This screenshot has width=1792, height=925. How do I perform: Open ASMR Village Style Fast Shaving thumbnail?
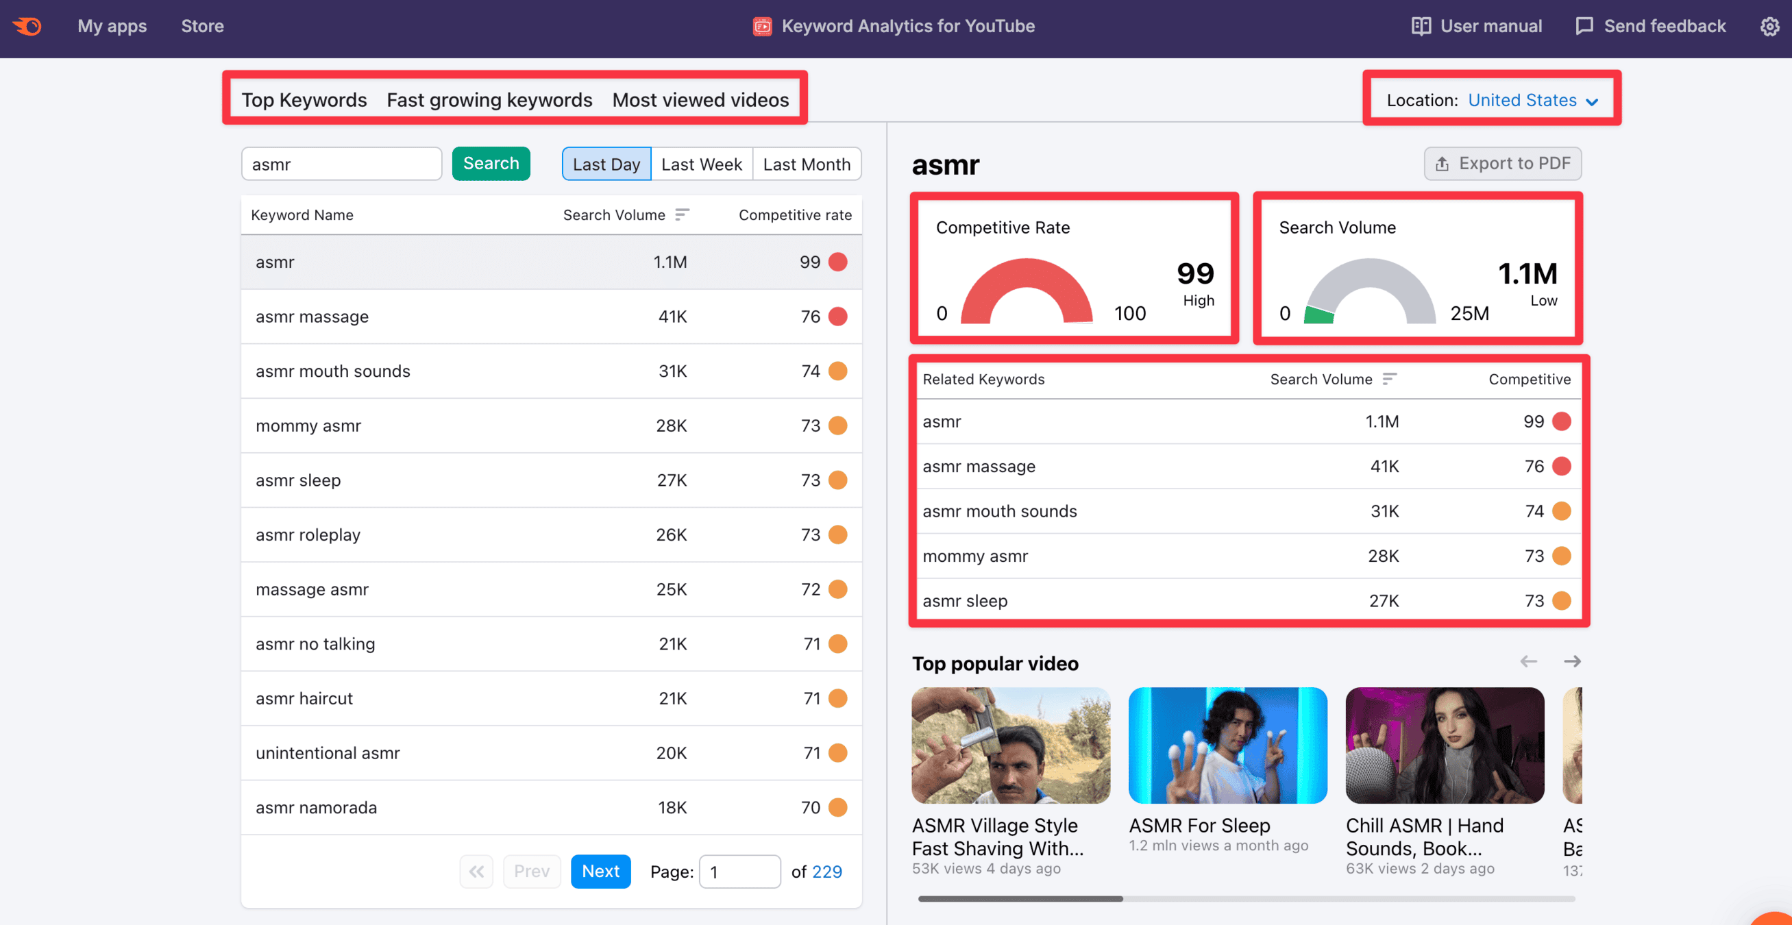[x=1010, y=745]
